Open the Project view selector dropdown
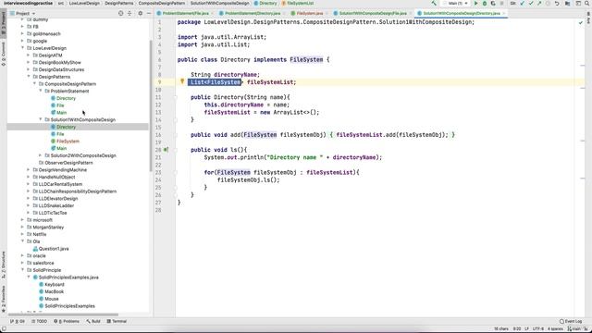The image size is (592, 333). (x=22, y=13)
